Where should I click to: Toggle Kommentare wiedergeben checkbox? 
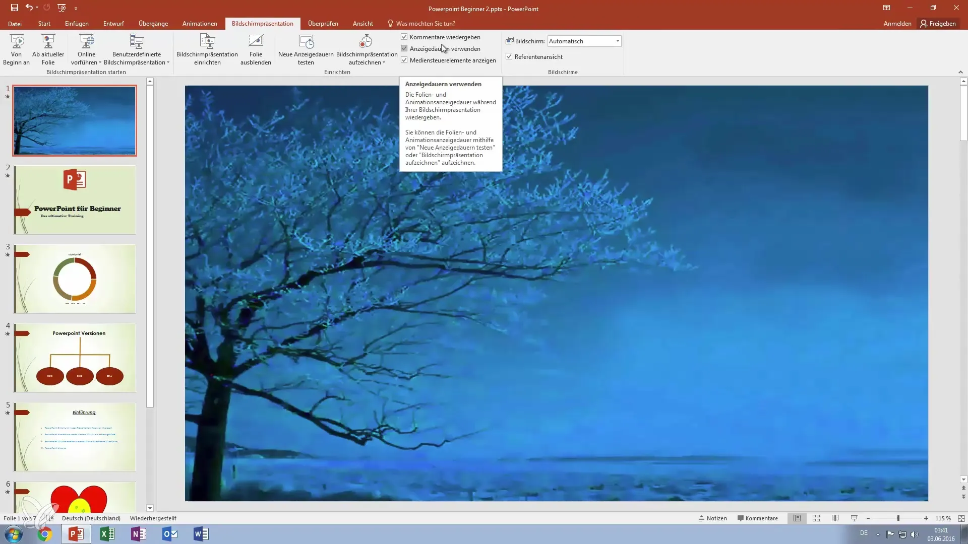pyautogui.click(x=404, y=37)
